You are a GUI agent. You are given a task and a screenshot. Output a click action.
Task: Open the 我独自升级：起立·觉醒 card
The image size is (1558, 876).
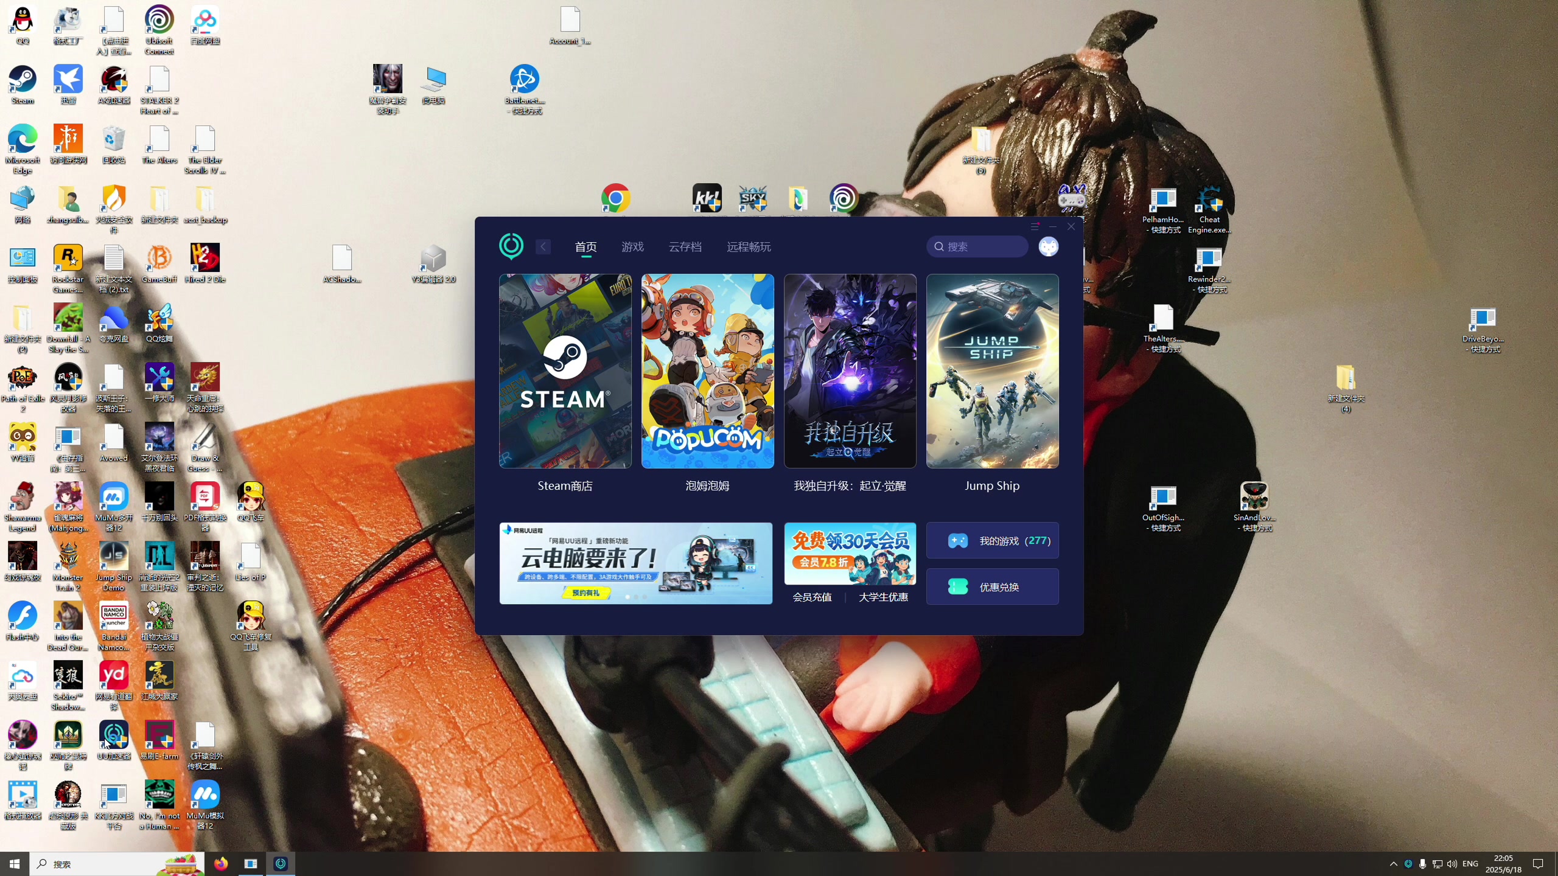(850, 383)
